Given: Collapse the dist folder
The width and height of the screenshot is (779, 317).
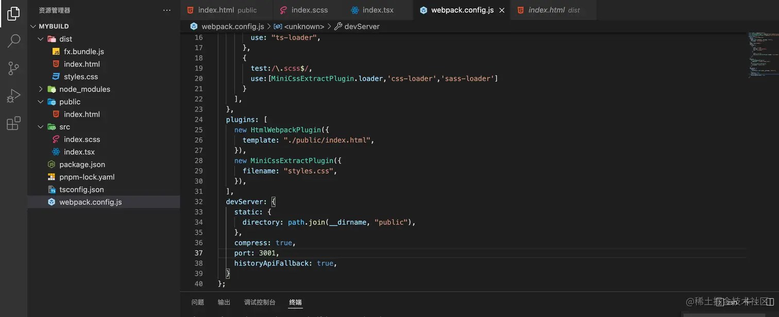Looking at the screenshot, I should 41,39.
